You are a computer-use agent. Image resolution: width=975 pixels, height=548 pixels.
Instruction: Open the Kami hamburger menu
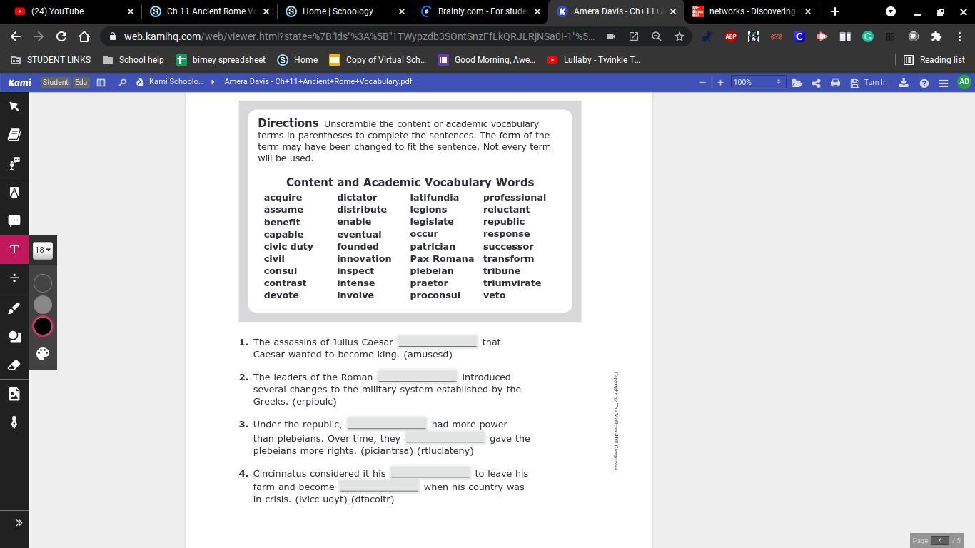tap(944, 83)
